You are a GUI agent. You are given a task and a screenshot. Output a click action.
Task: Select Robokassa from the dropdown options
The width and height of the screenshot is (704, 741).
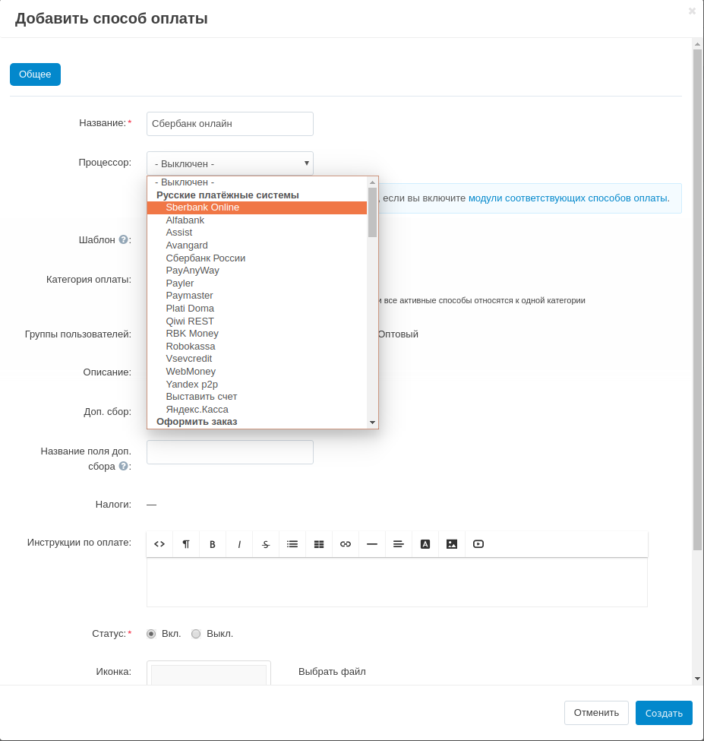pos(190,346)
